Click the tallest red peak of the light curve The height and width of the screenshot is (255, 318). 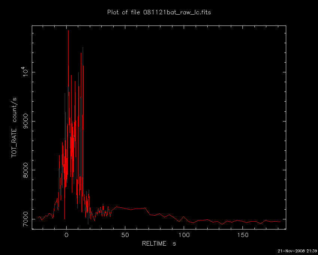click(68, 31)
